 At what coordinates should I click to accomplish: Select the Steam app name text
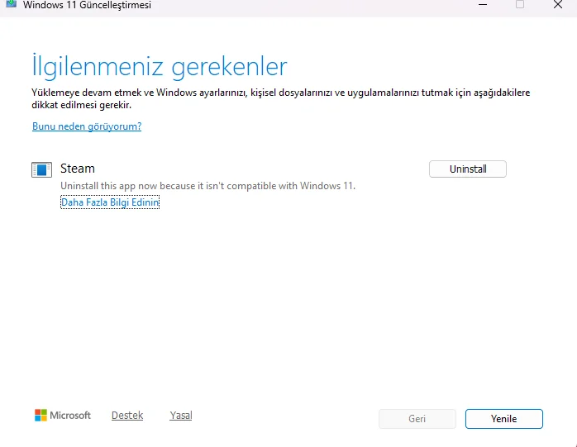[x=77, y=168]
